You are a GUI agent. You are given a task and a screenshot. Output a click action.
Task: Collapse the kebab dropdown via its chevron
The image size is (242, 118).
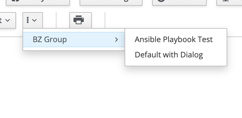click(34, 20)
